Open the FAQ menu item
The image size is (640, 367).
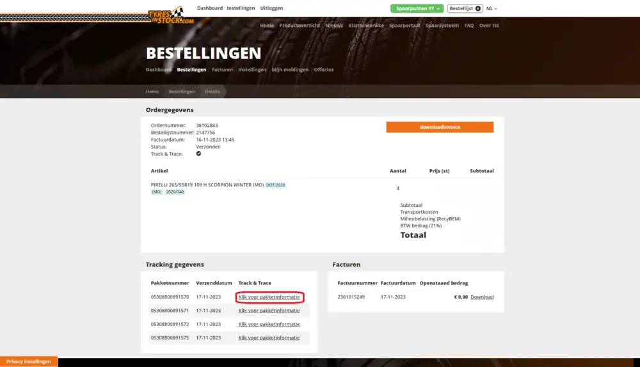point(469,26)
